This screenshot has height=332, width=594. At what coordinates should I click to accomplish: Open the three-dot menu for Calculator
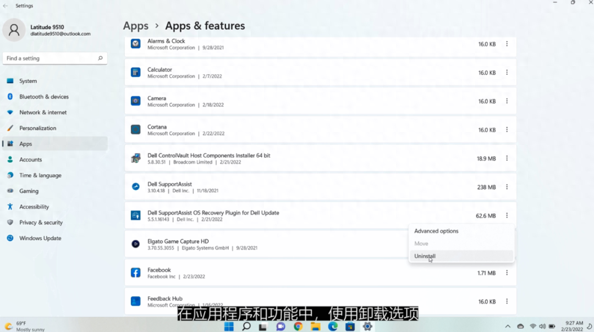(x=507, y=73)
